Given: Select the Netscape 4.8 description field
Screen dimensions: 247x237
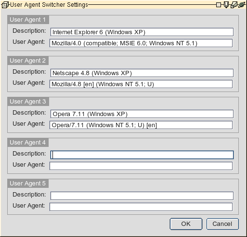Looking at the screenshot, I should click(142, 73).
